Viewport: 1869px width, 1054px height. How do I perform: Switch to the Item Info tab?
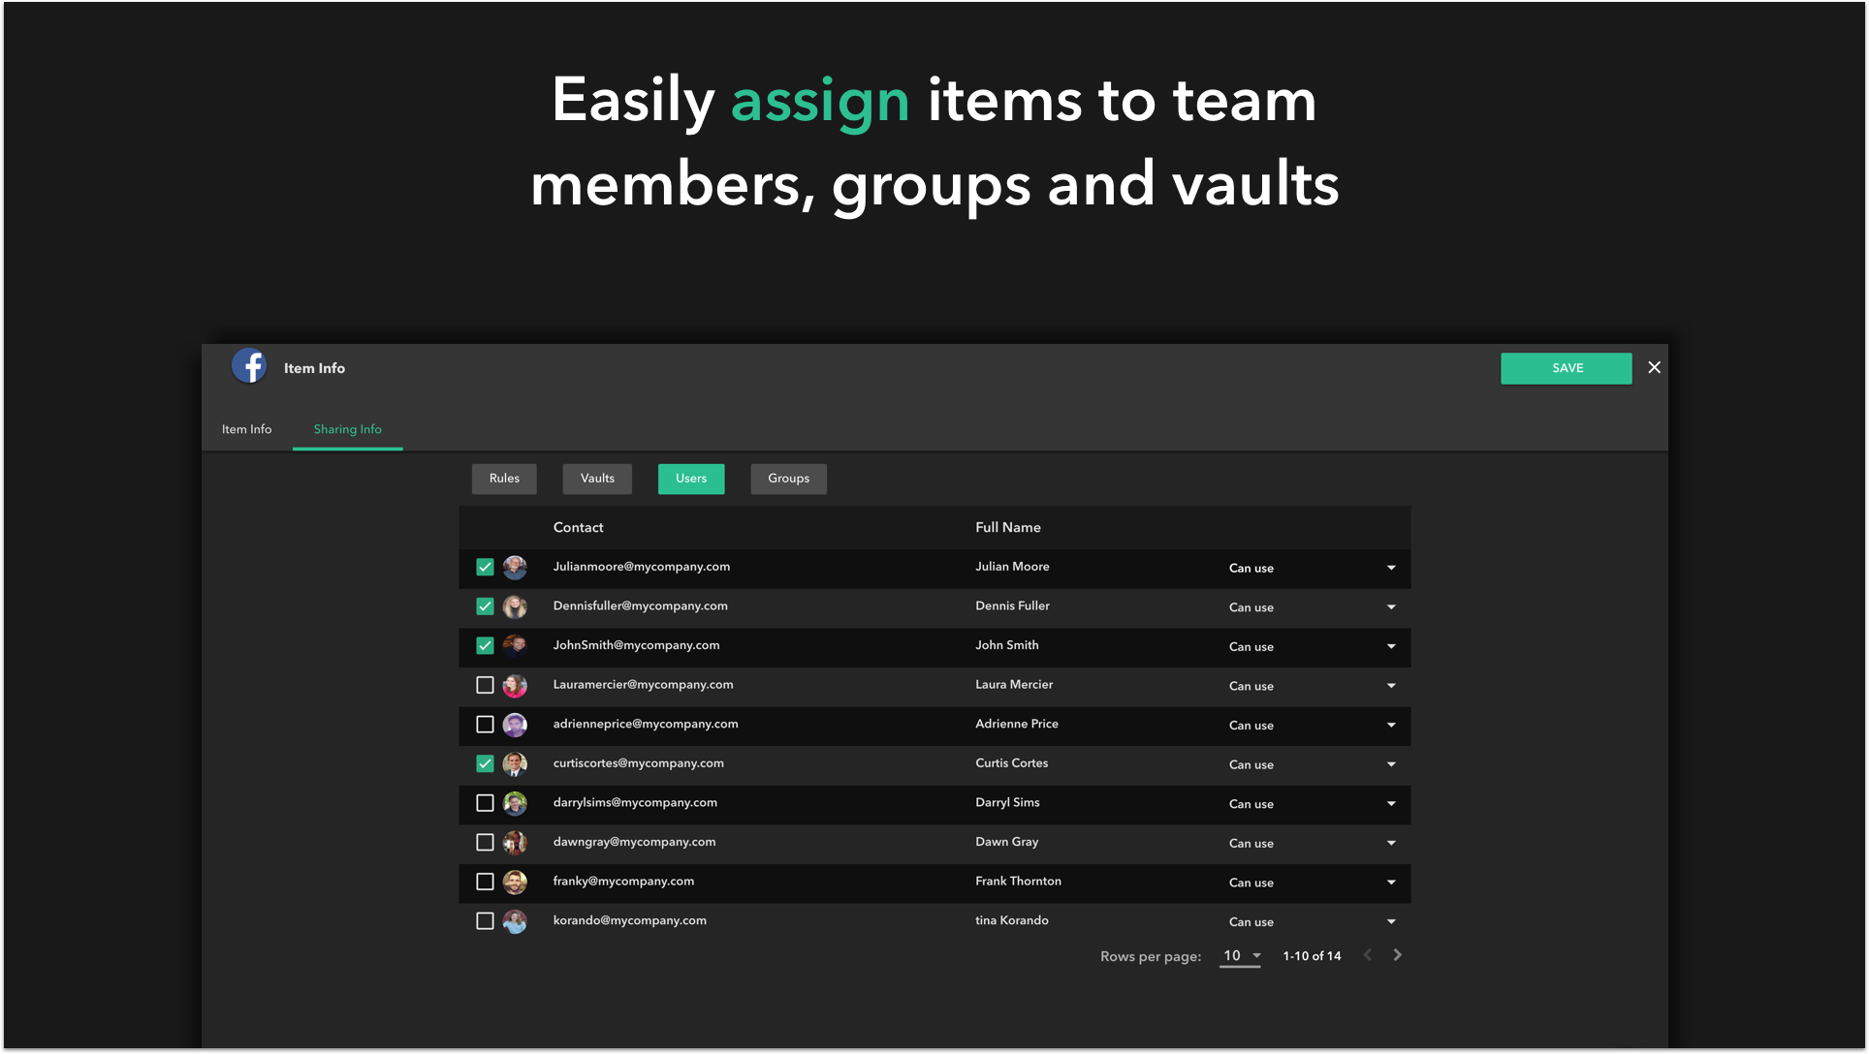(x=246, y=429)
